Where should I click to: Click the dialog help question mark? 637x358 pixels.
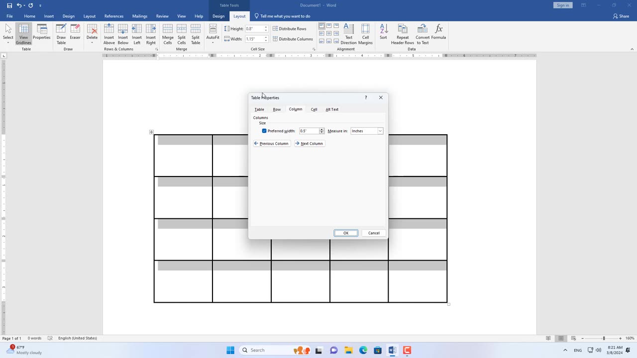click(x=366, y=97)
